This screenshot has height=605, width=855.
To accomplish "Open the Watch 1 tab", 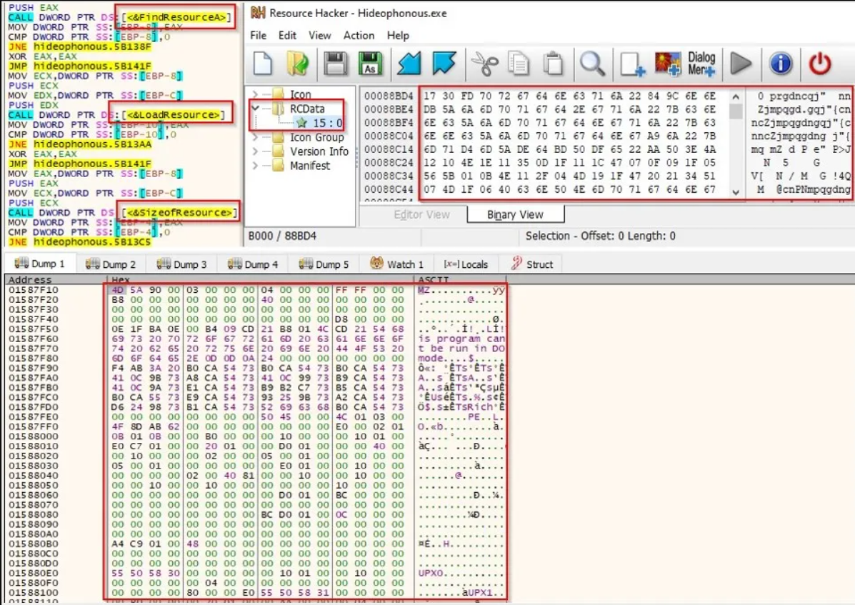I will [x=397, y=264].
